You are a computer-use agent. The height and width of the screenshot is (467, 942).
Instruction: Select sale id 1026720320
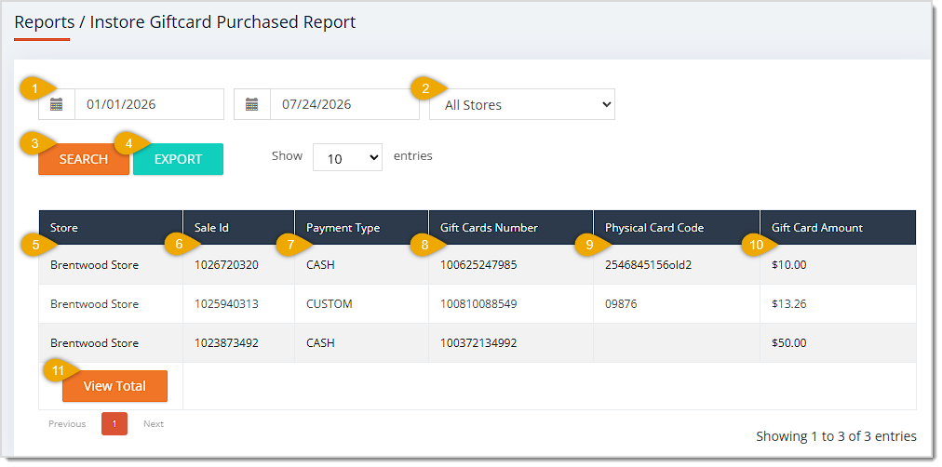point(226,265)
